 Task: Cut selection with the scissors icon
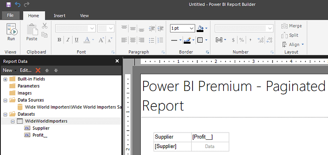(x=45, y=26)
